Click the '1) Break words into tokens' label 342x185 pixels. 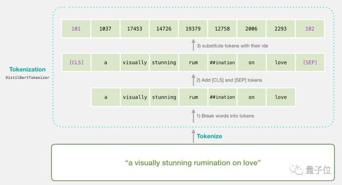coord(225,116)
